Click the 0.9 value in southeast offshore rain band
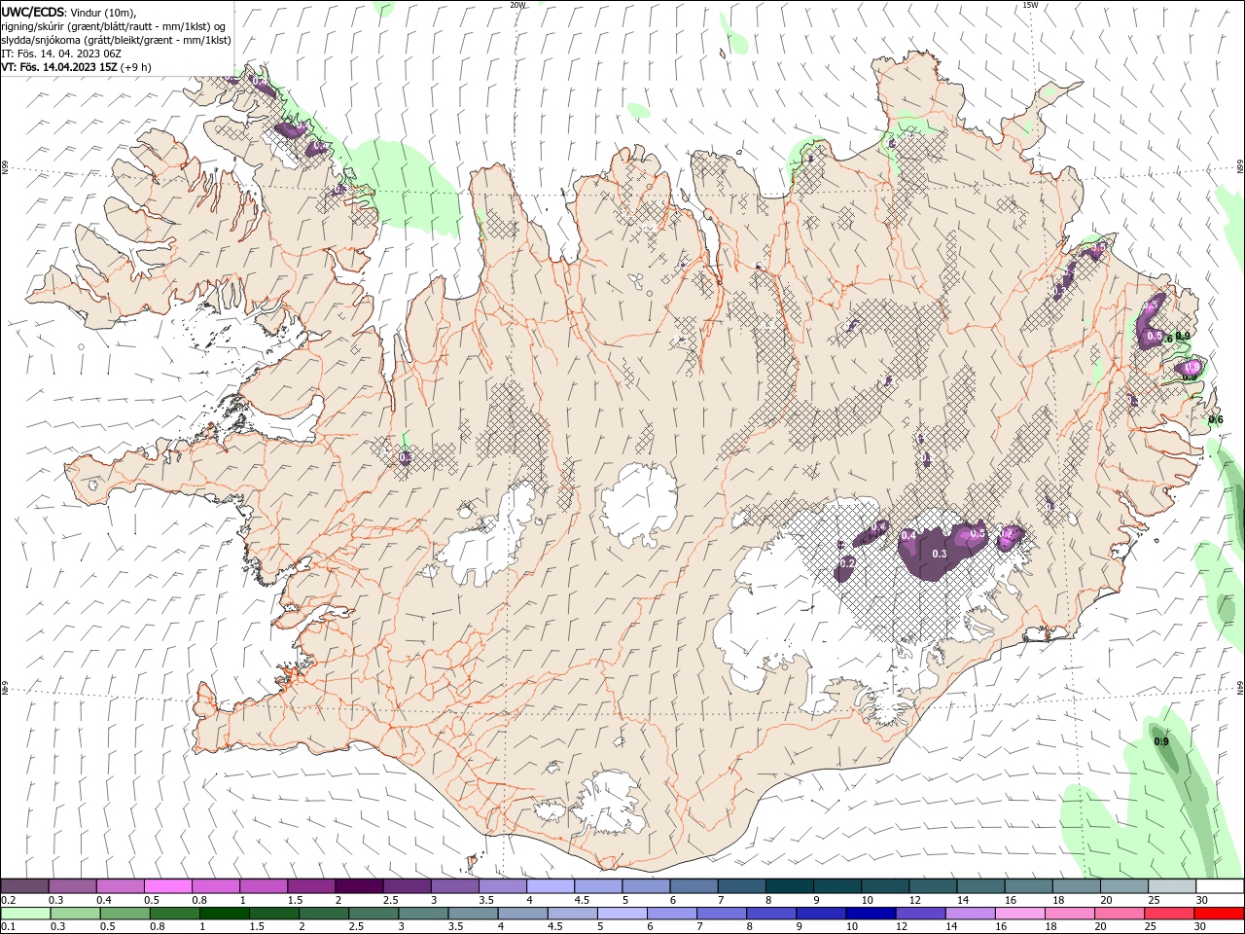 (x=1161, y=741)
